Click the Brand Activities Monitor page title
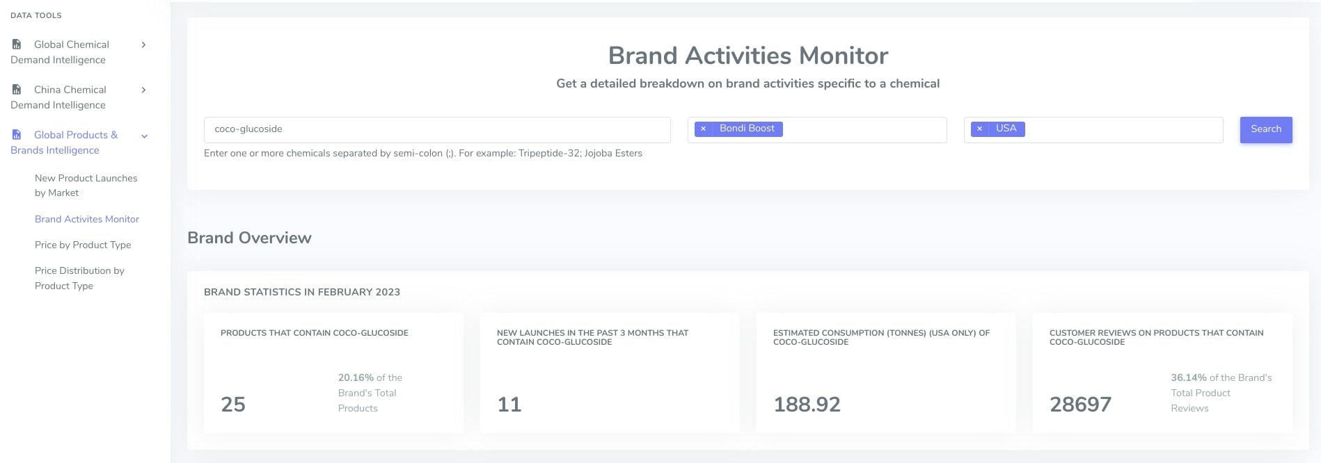The width and height of the screenshot is (1321, 463). [748, 56]
